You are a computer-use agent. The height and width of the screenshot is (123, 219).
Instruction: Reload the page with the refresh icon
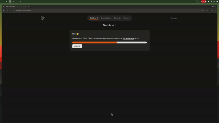coord(10,10)
